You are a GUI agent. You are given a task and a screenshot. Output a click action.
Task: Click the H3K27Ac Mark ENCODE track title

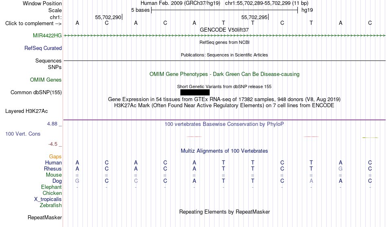click(x=224, y=106)
